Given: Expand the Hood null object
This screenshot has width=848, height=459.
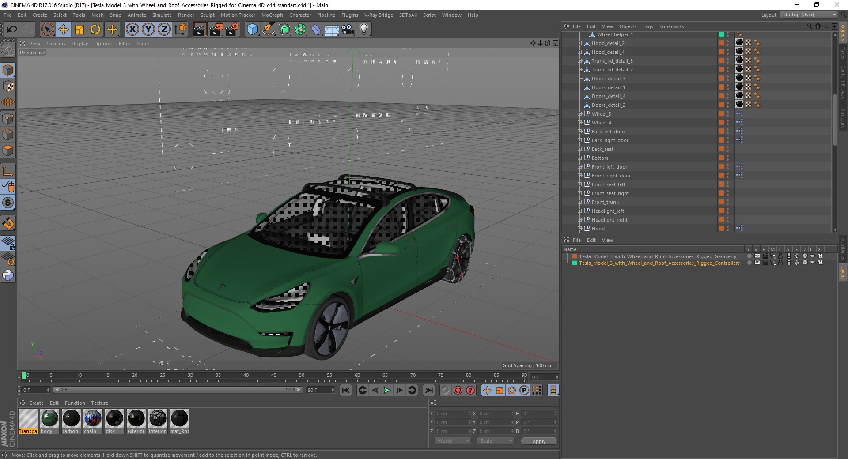Looking at the screenshot, I should [579, 229].
